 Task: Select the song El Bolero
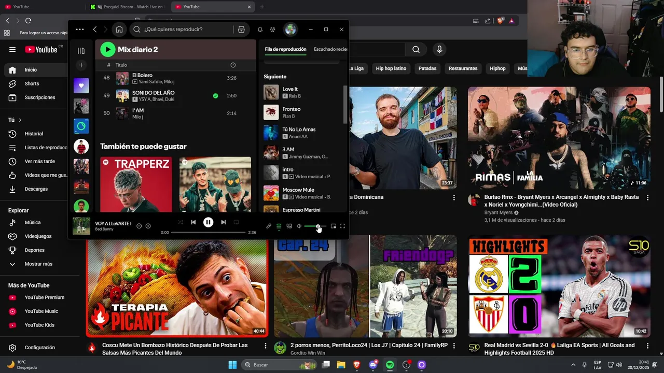pos(142,75)
